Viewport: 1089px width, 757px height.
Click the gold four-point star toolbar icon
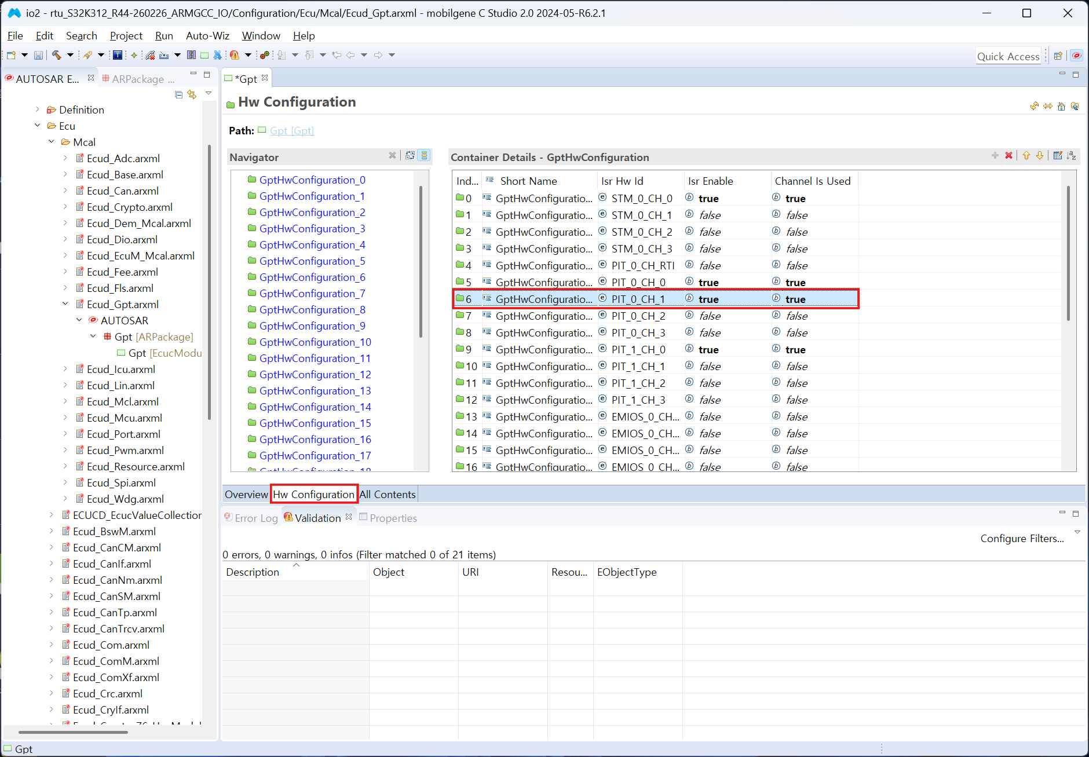click(x=134, y=55)
